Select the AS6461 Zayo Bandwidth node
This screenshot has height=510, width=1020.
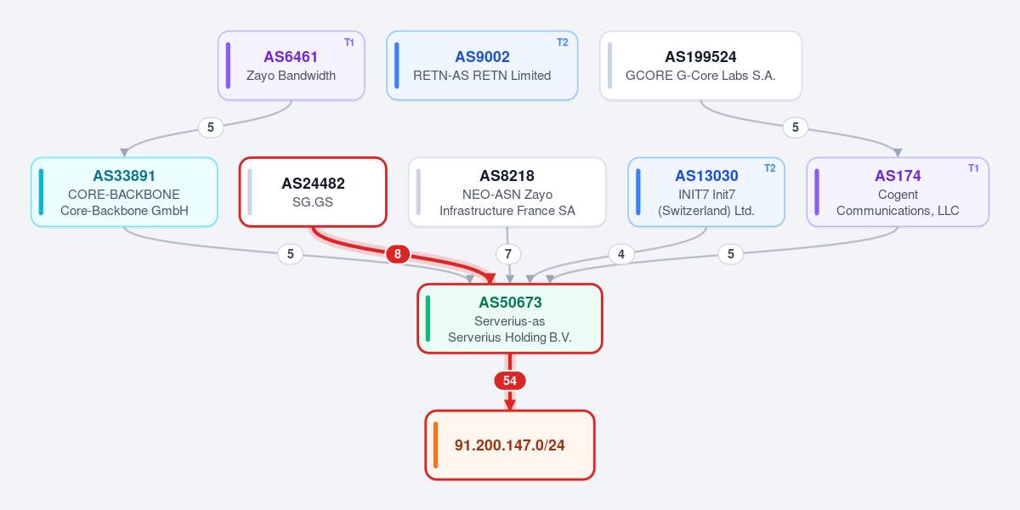click(x=292, y=65)
